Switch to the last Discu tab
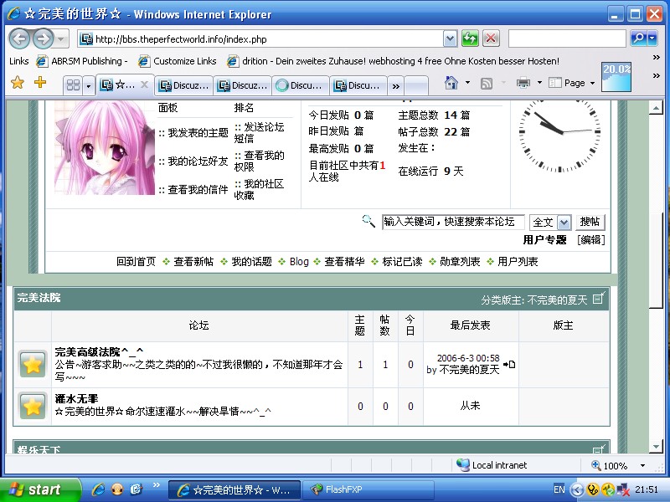The image size is (670, 502). coord(358,85)
